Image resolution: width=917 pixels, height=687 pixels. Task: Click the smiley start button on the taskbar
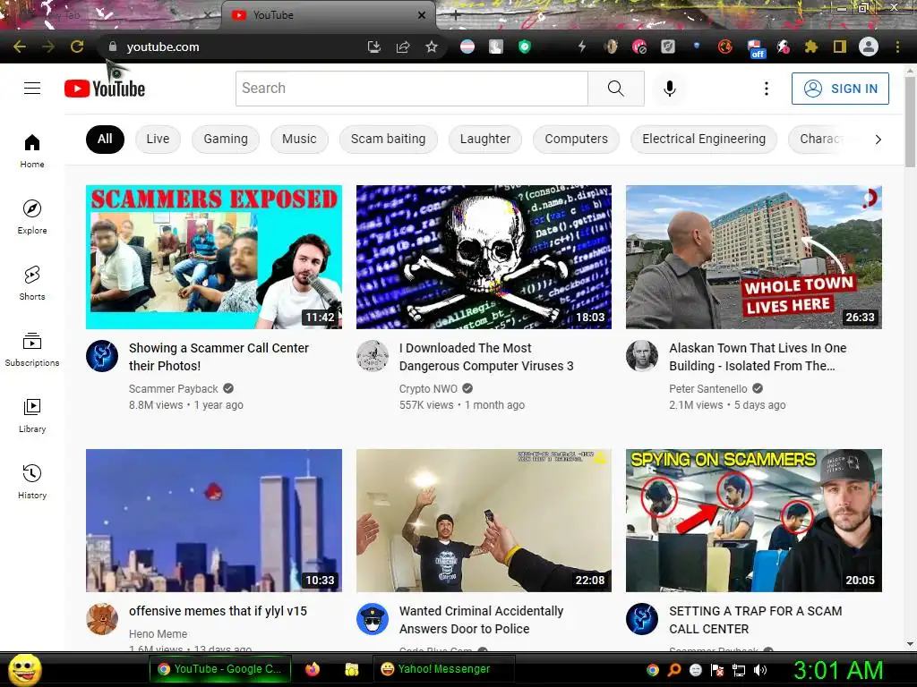(24, 669)
